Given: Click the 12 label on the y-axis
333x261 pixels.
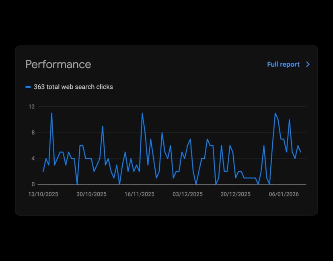Looking at the screenshot, I should click(x=31, y=107).
